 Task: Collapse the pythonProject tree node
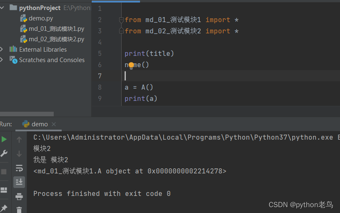[2, 8]
